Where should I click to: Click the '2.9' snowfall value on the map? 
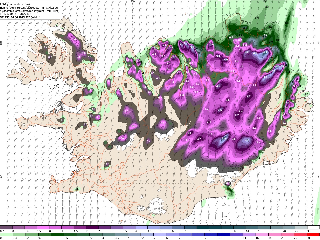pos(189,134)
